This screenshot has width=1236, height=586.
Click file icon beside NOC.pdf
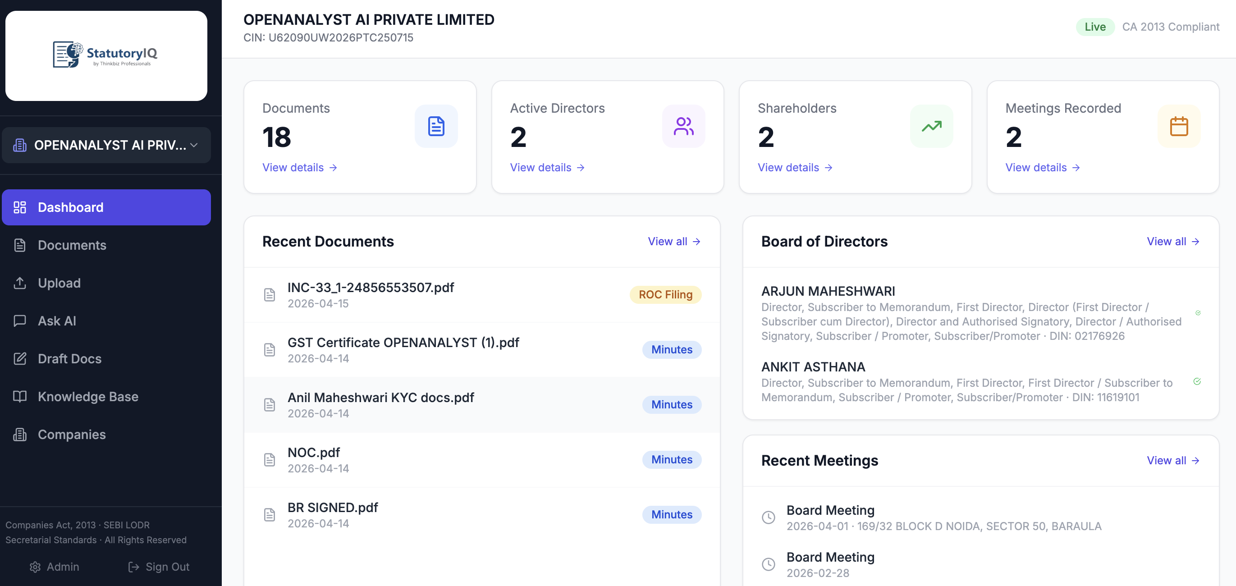click(270, 460)
